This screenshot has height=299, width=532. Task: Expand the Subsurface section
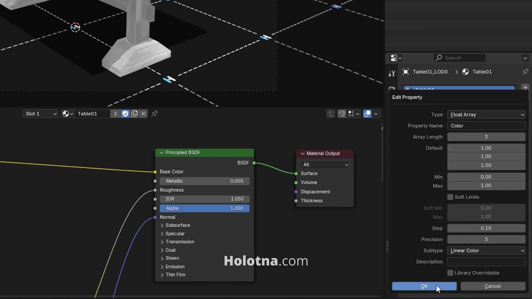tap(162, 225)
